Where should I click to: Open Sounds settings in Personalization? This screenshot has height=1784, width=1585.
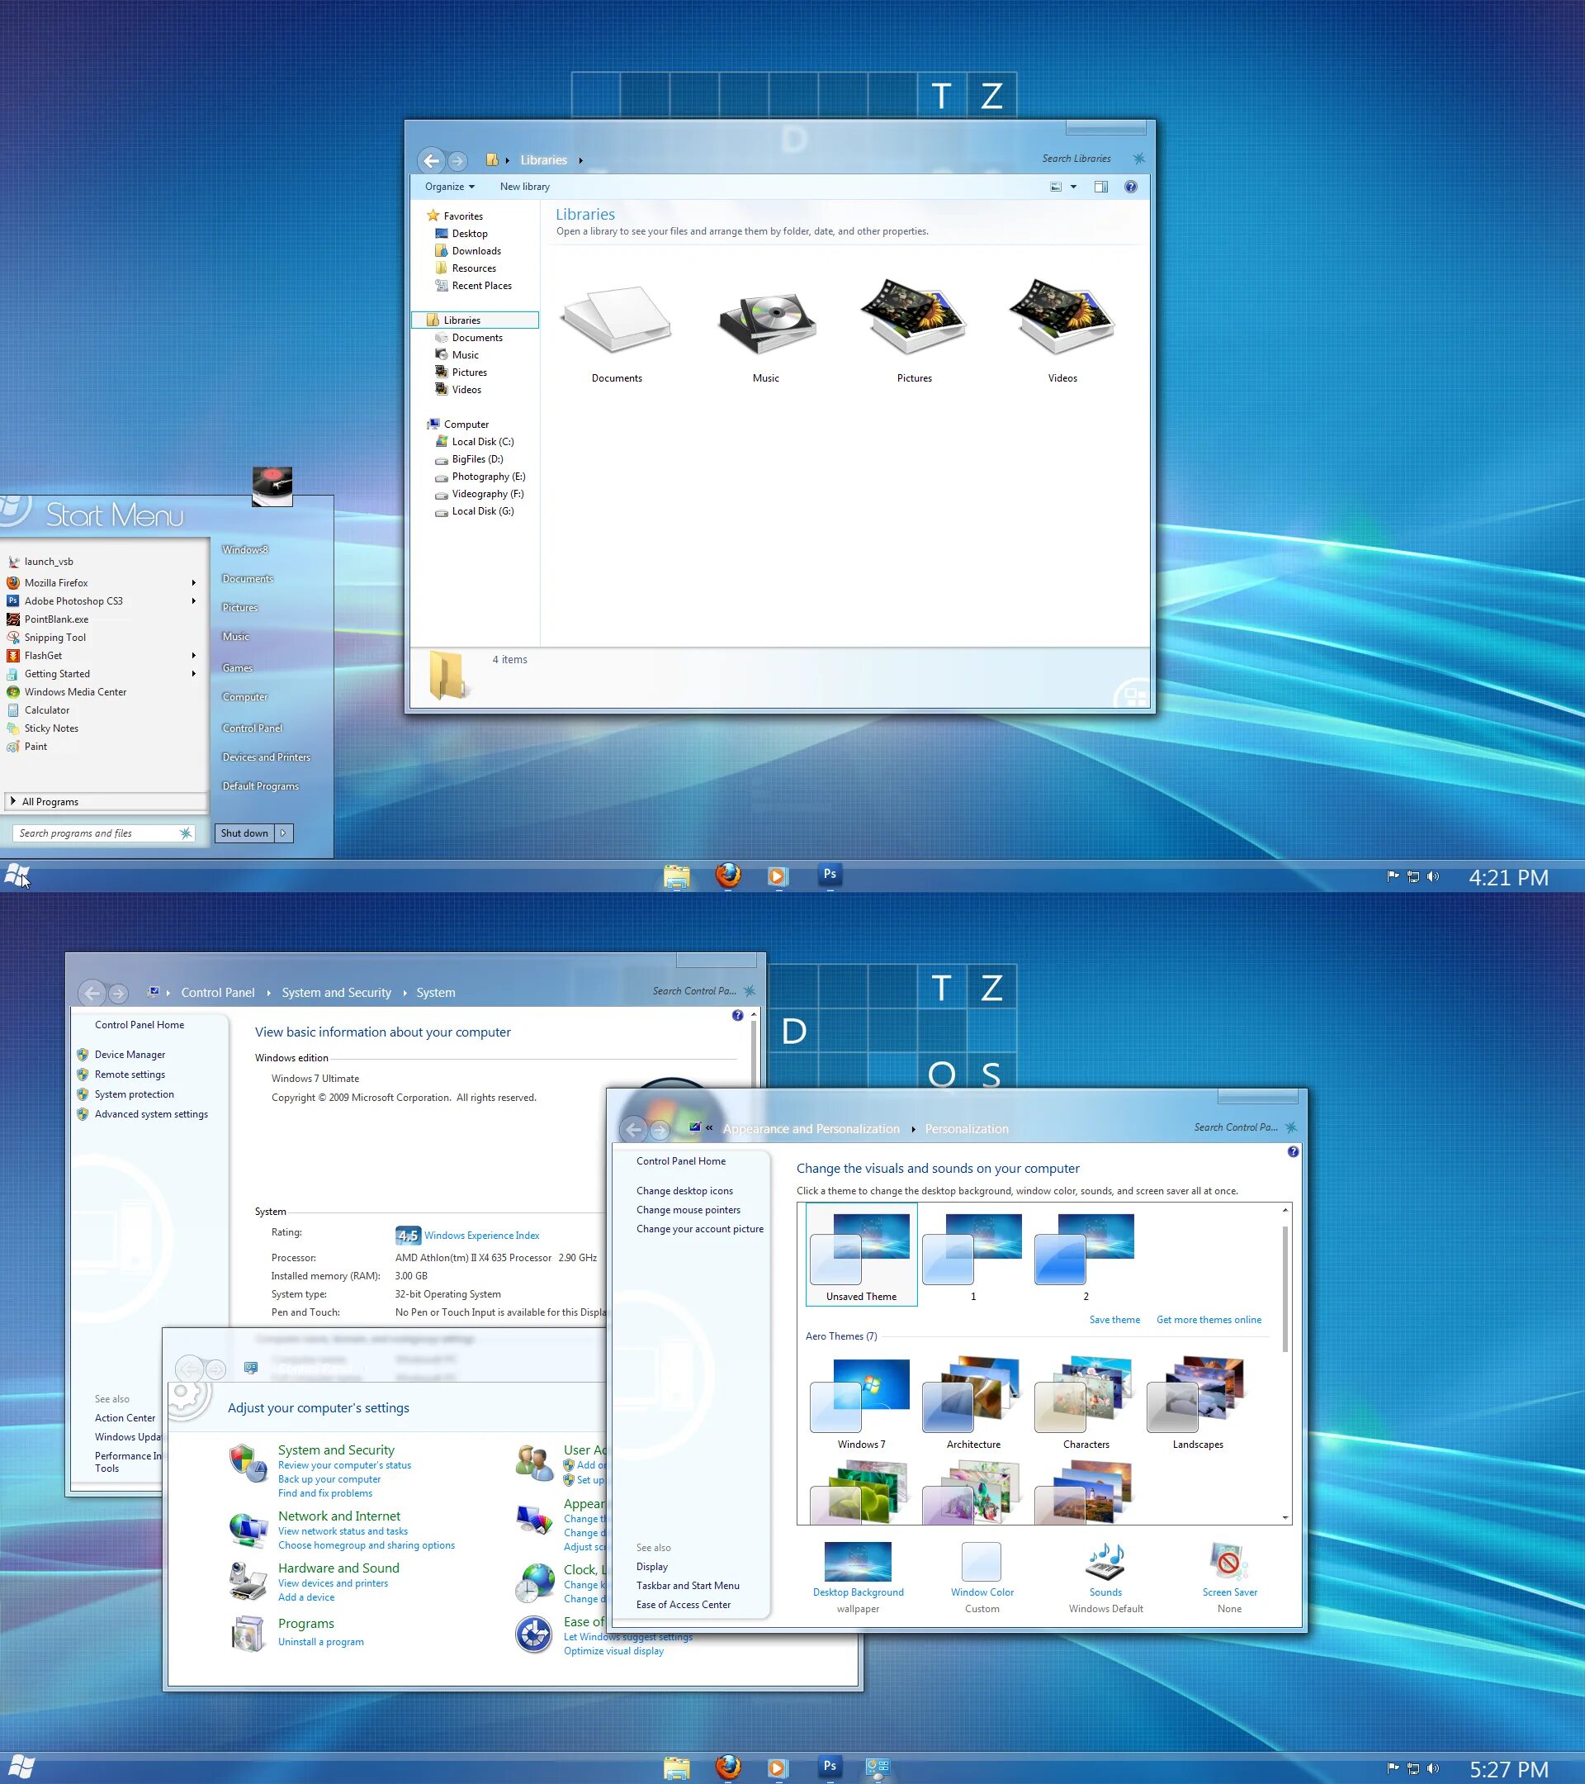1105,1567
